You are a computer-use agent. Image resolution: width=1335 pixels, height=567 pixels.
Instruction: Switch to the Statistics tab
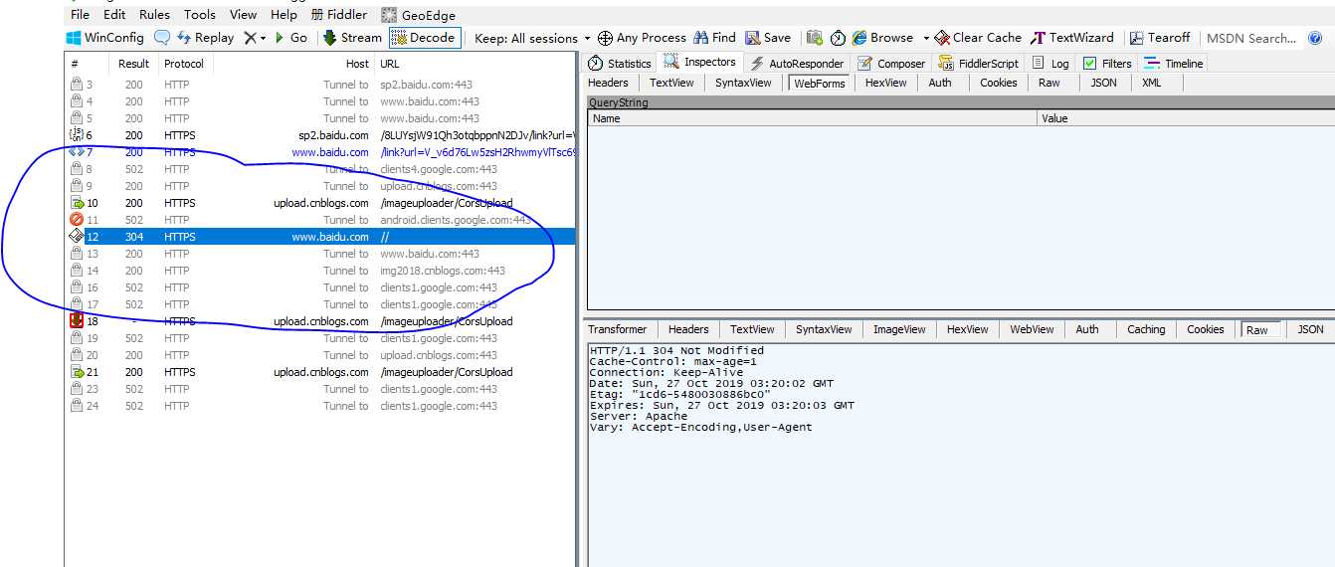pyautogui.click(x=619, y=63)
